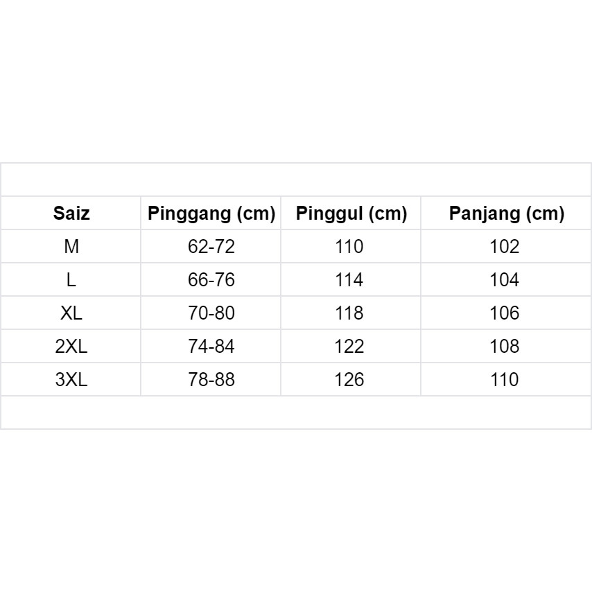Select length value 102
The height and width of the screenshot is (592, 592).
504,247
